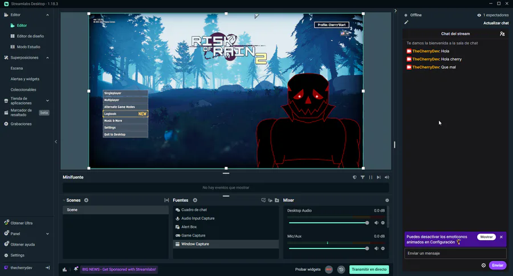
Task: Open chat community users icon
Action: coord(502,34)
